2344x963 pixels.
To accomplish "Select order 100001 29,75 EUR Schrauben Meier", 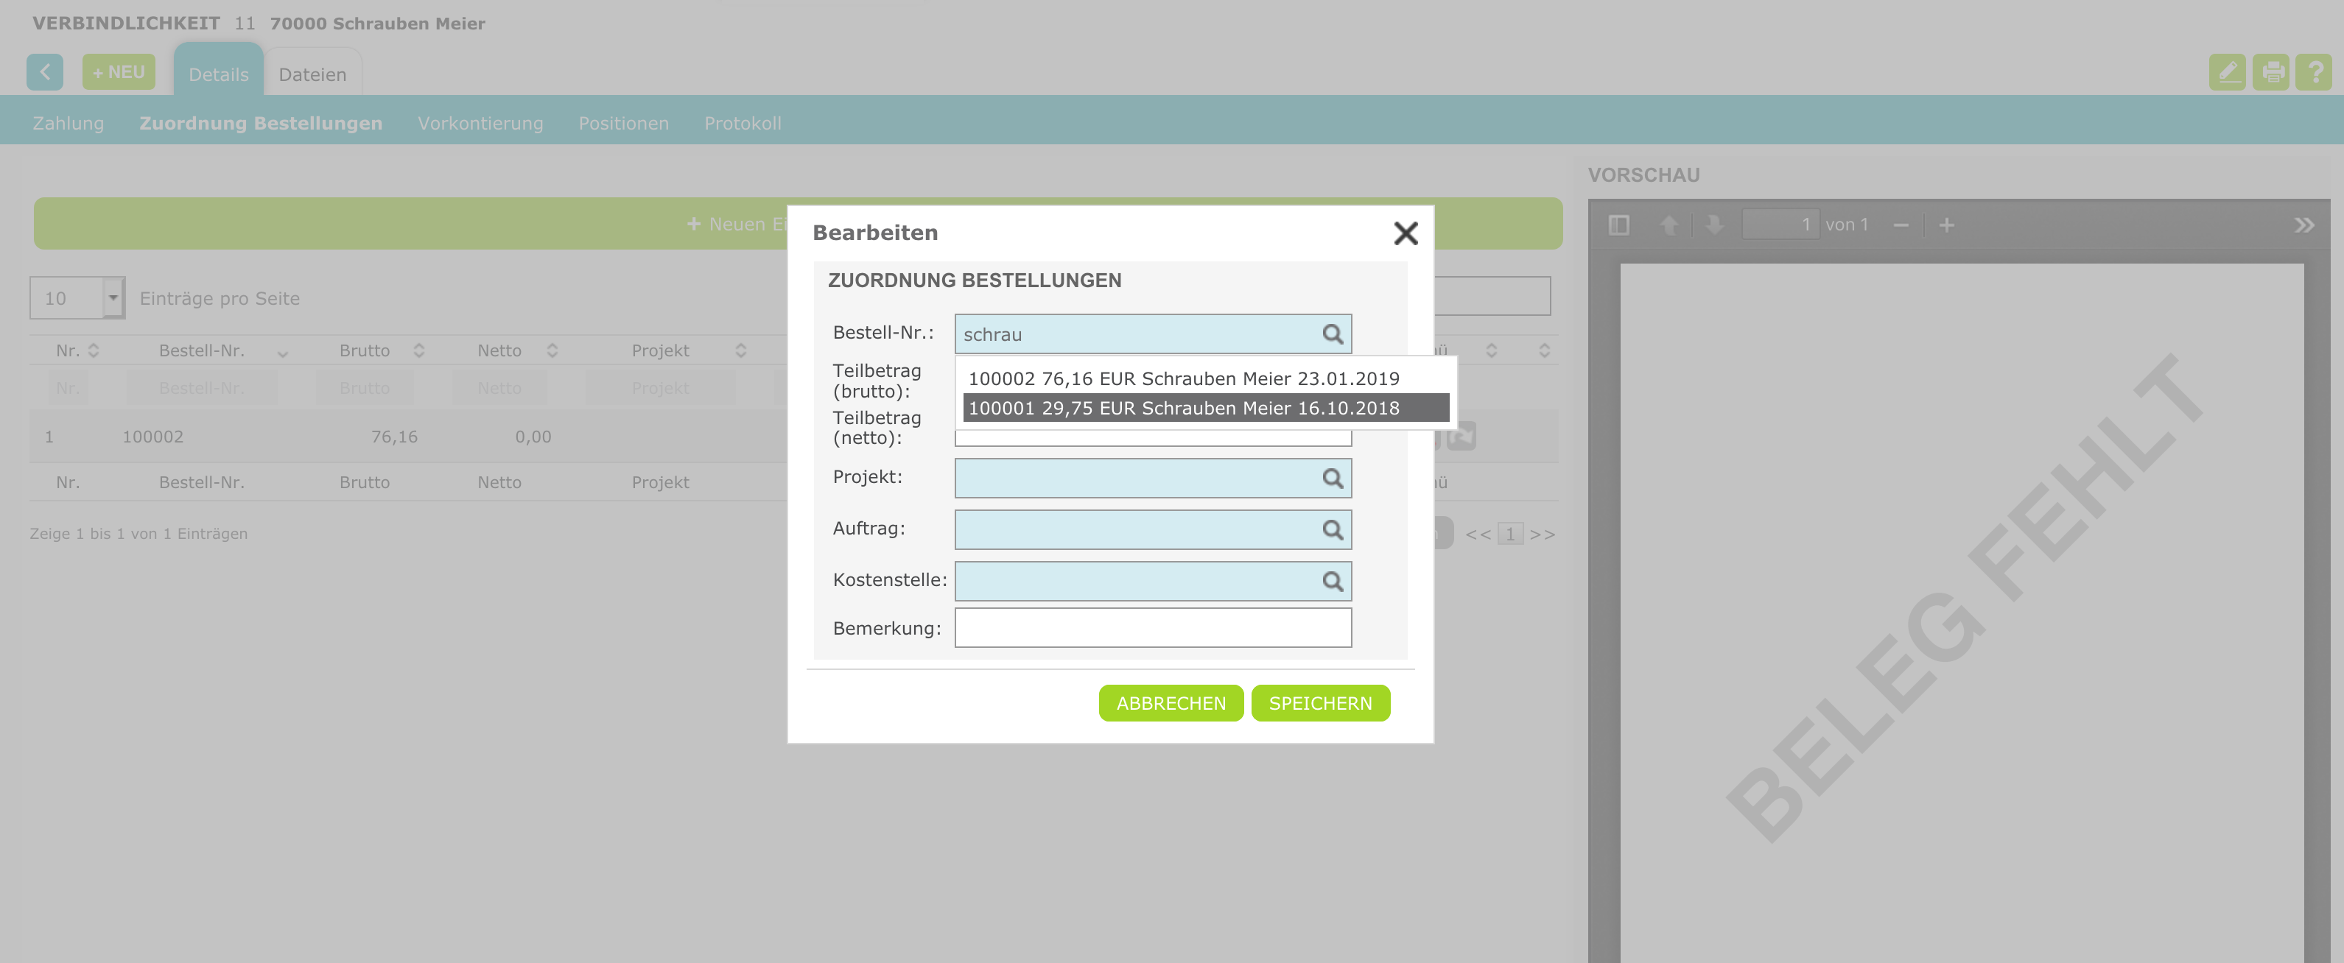I will (x=1183, y=409).
